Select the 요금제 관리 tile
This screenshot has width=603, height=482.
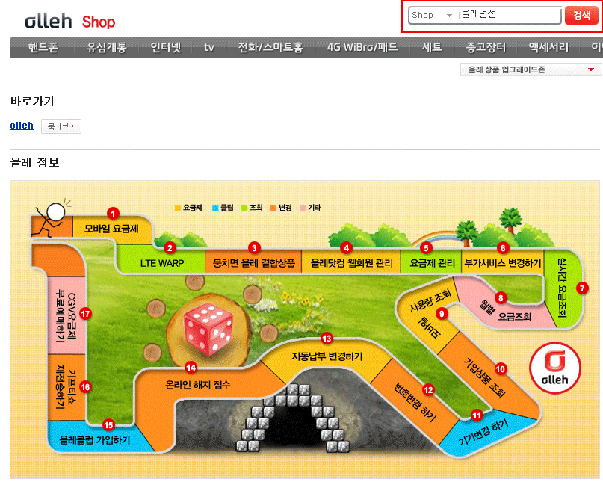(432, 263)
